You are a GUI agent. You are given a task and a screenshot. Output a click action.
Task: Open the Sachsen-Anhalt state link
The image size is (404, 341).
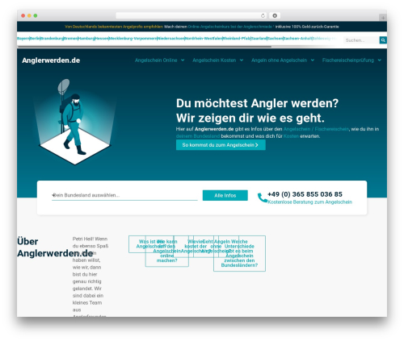(298, 39)
